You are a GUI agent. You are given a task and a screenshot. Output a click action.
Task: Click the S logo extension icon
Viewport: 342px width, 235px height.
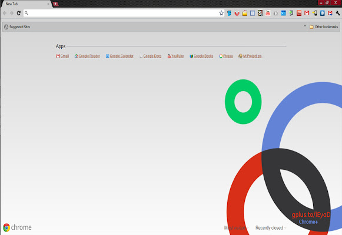(x=260, y=13)
